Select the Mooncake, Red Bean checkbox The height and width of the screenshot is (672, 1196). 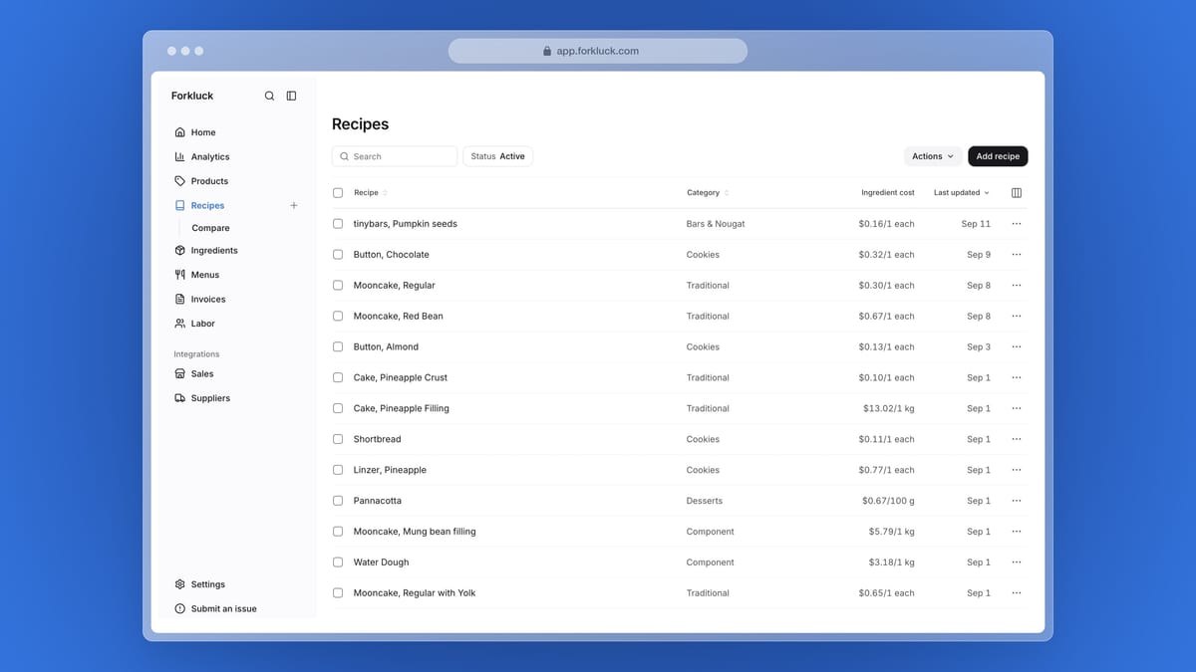pos(338,317)
